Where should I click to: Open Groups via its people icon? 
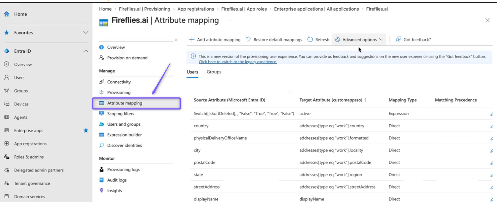7,91
